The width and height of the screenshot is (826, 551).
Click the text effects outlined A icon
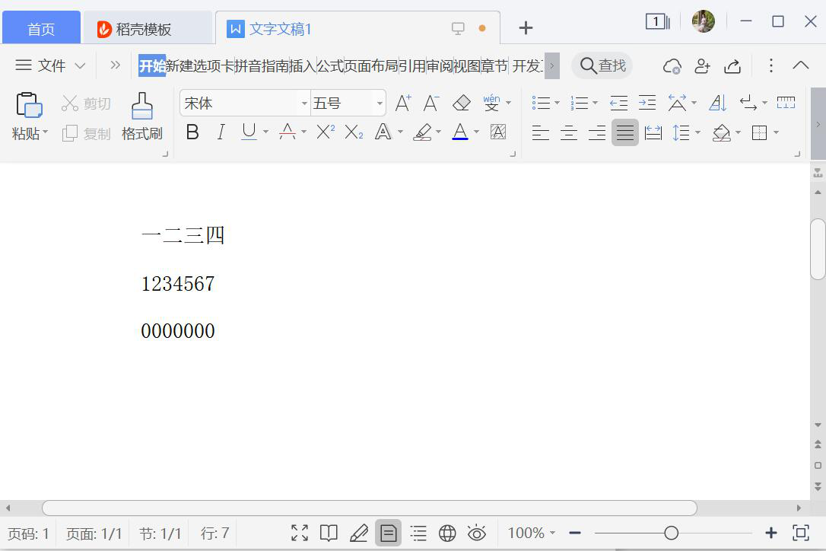(383, 132)
